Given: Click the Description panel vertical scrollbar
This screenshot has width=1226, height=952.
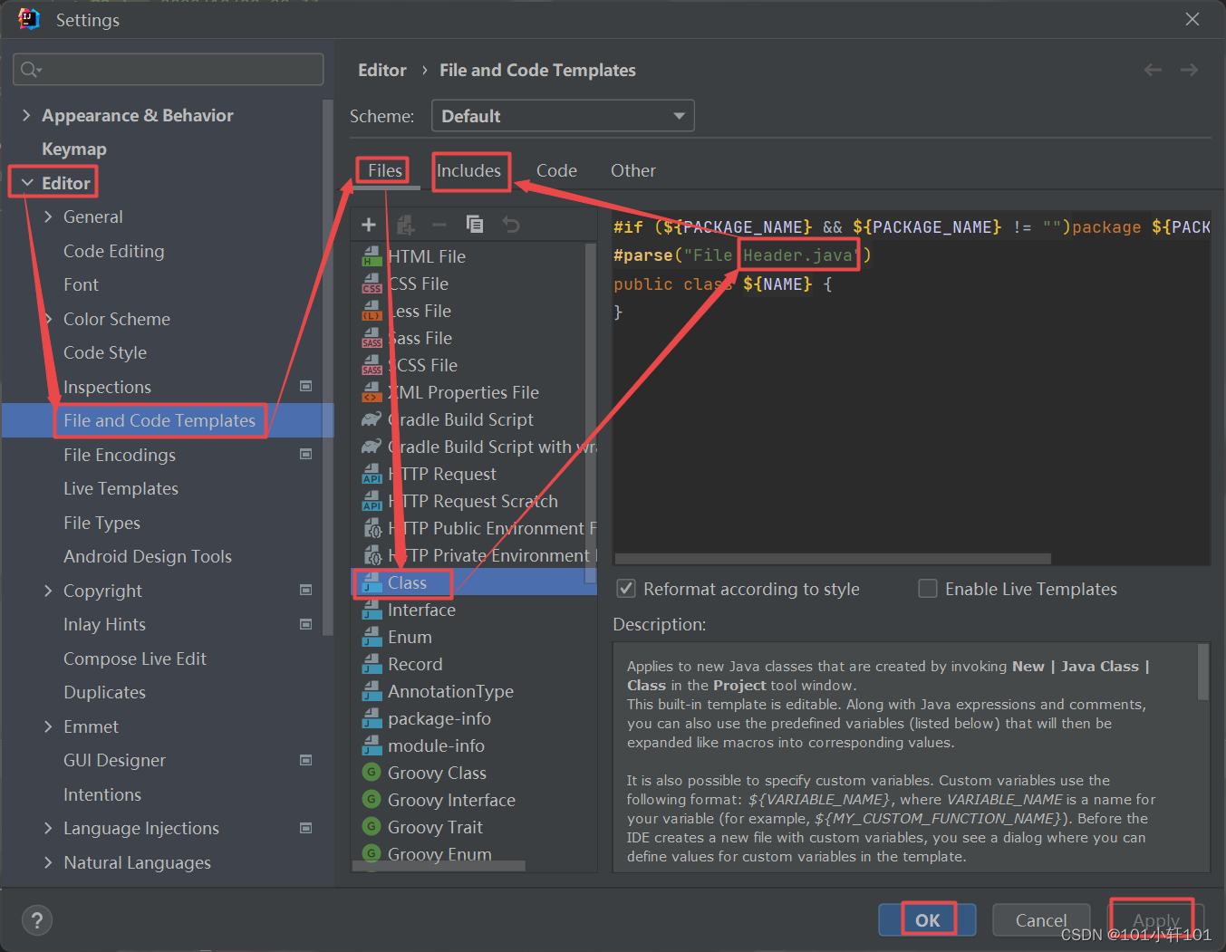Looking at the screenshot, I should click(x=1203, y=671).
